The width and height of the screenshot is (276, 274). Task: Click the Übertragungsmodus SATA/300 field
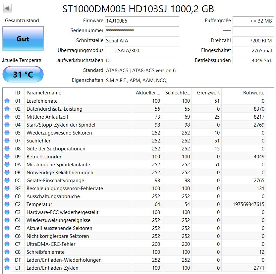(142, 50)
